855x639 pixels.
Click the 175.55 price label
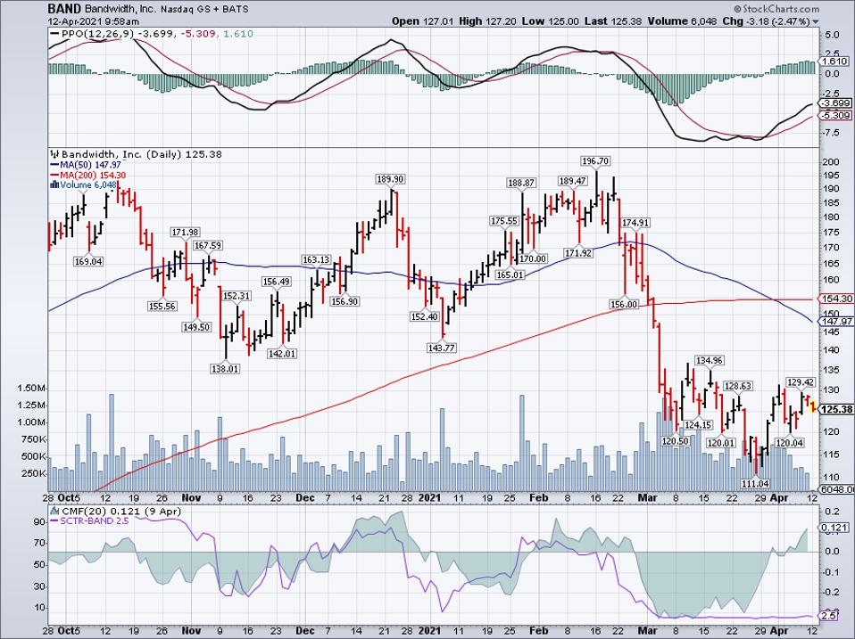504,221
